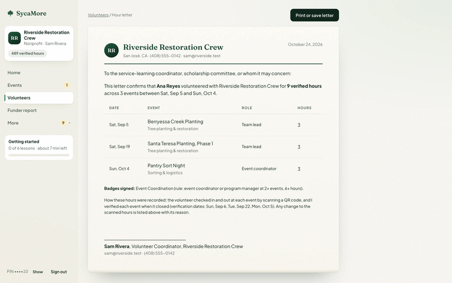Click the Riverside Restoration Crew letter heading

pos(173,47)
